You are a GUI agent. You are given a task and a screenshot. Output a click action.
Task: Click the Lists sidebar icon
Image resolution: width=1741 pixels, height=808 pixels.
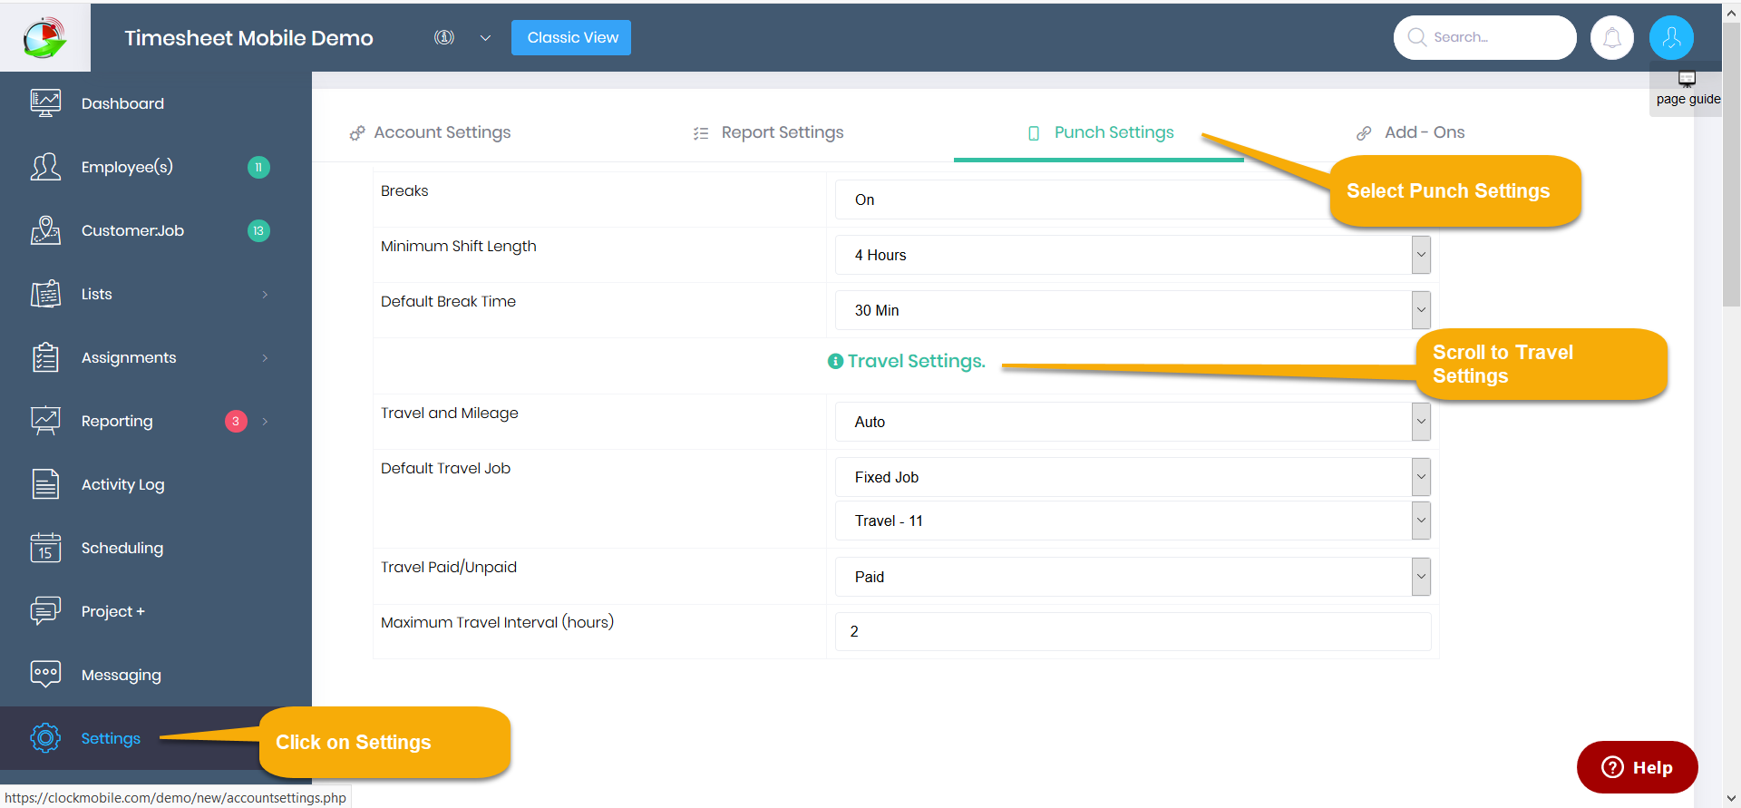(45, 294)
